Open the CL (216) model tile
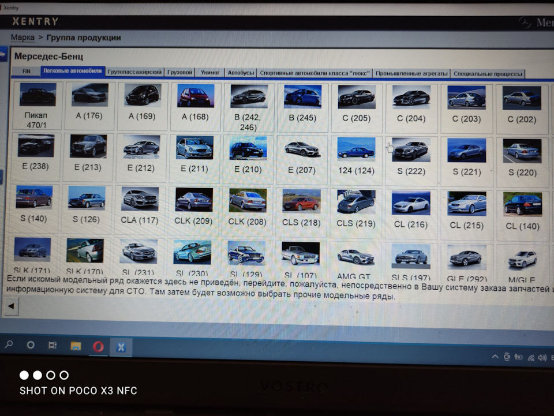554x416 pixels. (x=411, y=213)
